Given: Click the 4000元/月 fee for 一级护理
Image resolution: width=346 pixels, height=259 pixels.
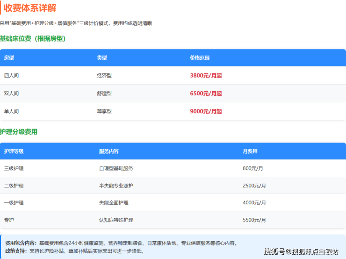Looking at the screenshot, I should point(254,203).
